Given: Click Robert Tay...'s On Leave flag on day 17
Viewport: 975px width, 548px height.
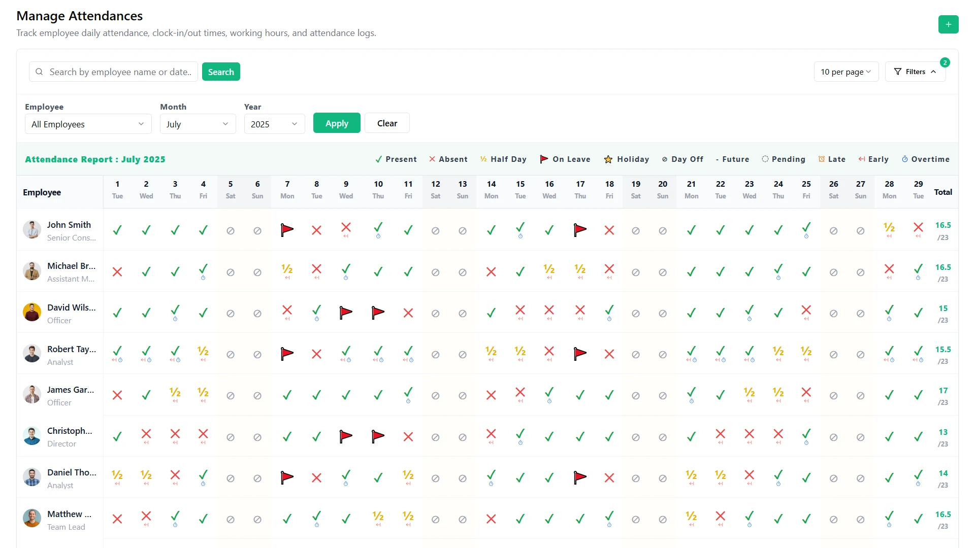Looking at the screenshot, I should coord(580,354).
